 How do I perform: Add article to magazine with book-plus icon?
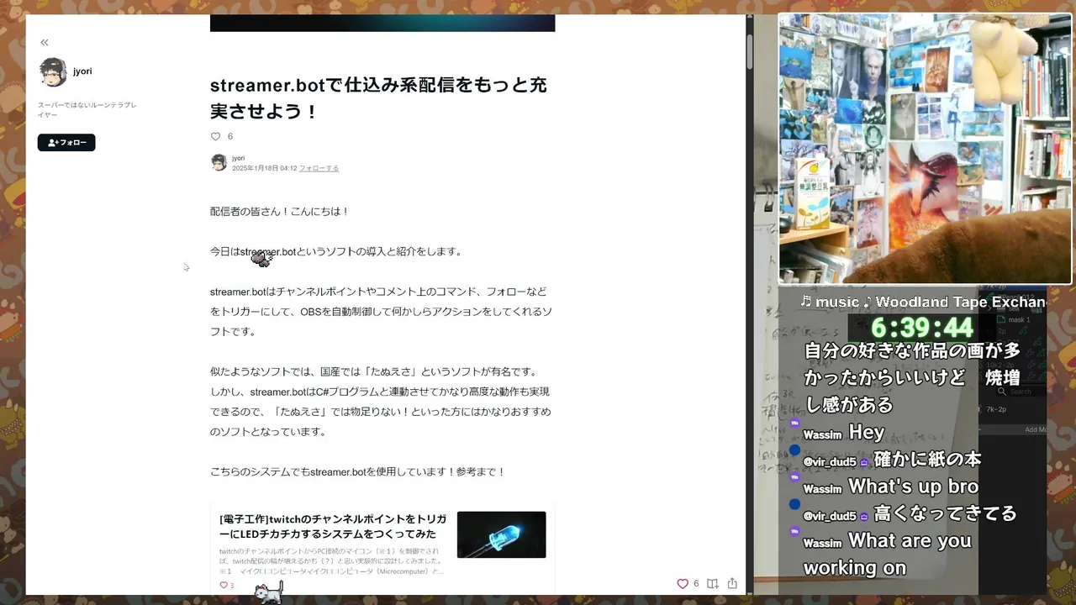712,583
